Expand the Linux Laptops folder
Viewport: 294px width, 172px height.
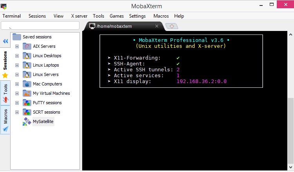(17, 65)
